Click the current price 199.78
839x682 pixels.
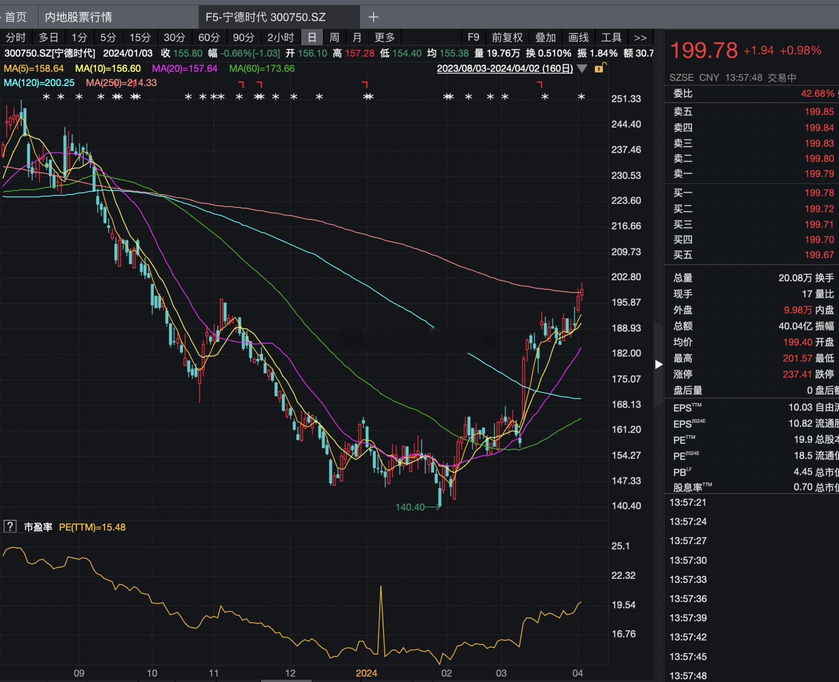click(x=704, y=50)
